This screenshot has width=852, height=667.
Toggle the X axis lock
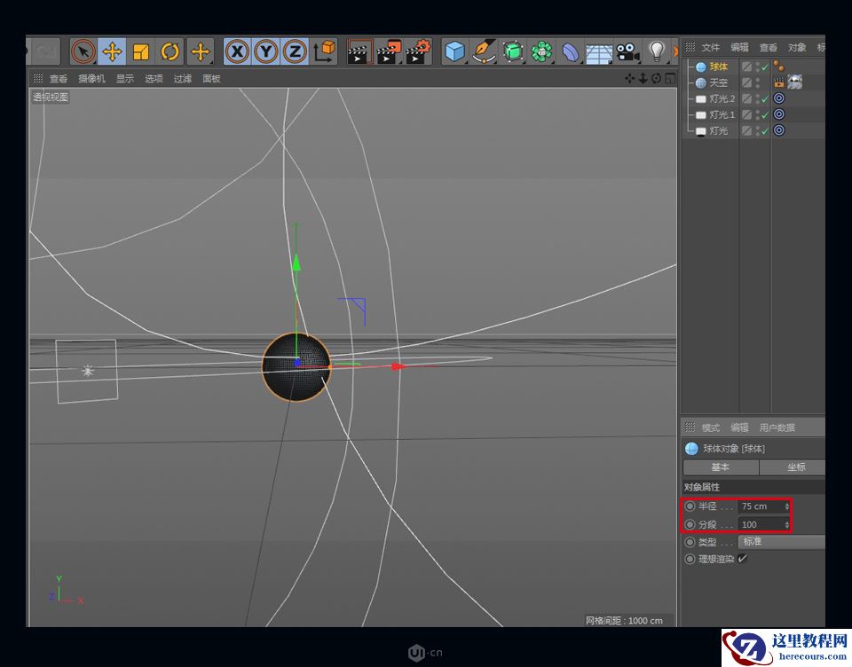237,52
